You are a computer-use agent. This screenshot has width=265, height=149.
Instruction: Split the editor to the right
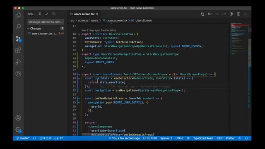tap(238, 14)
